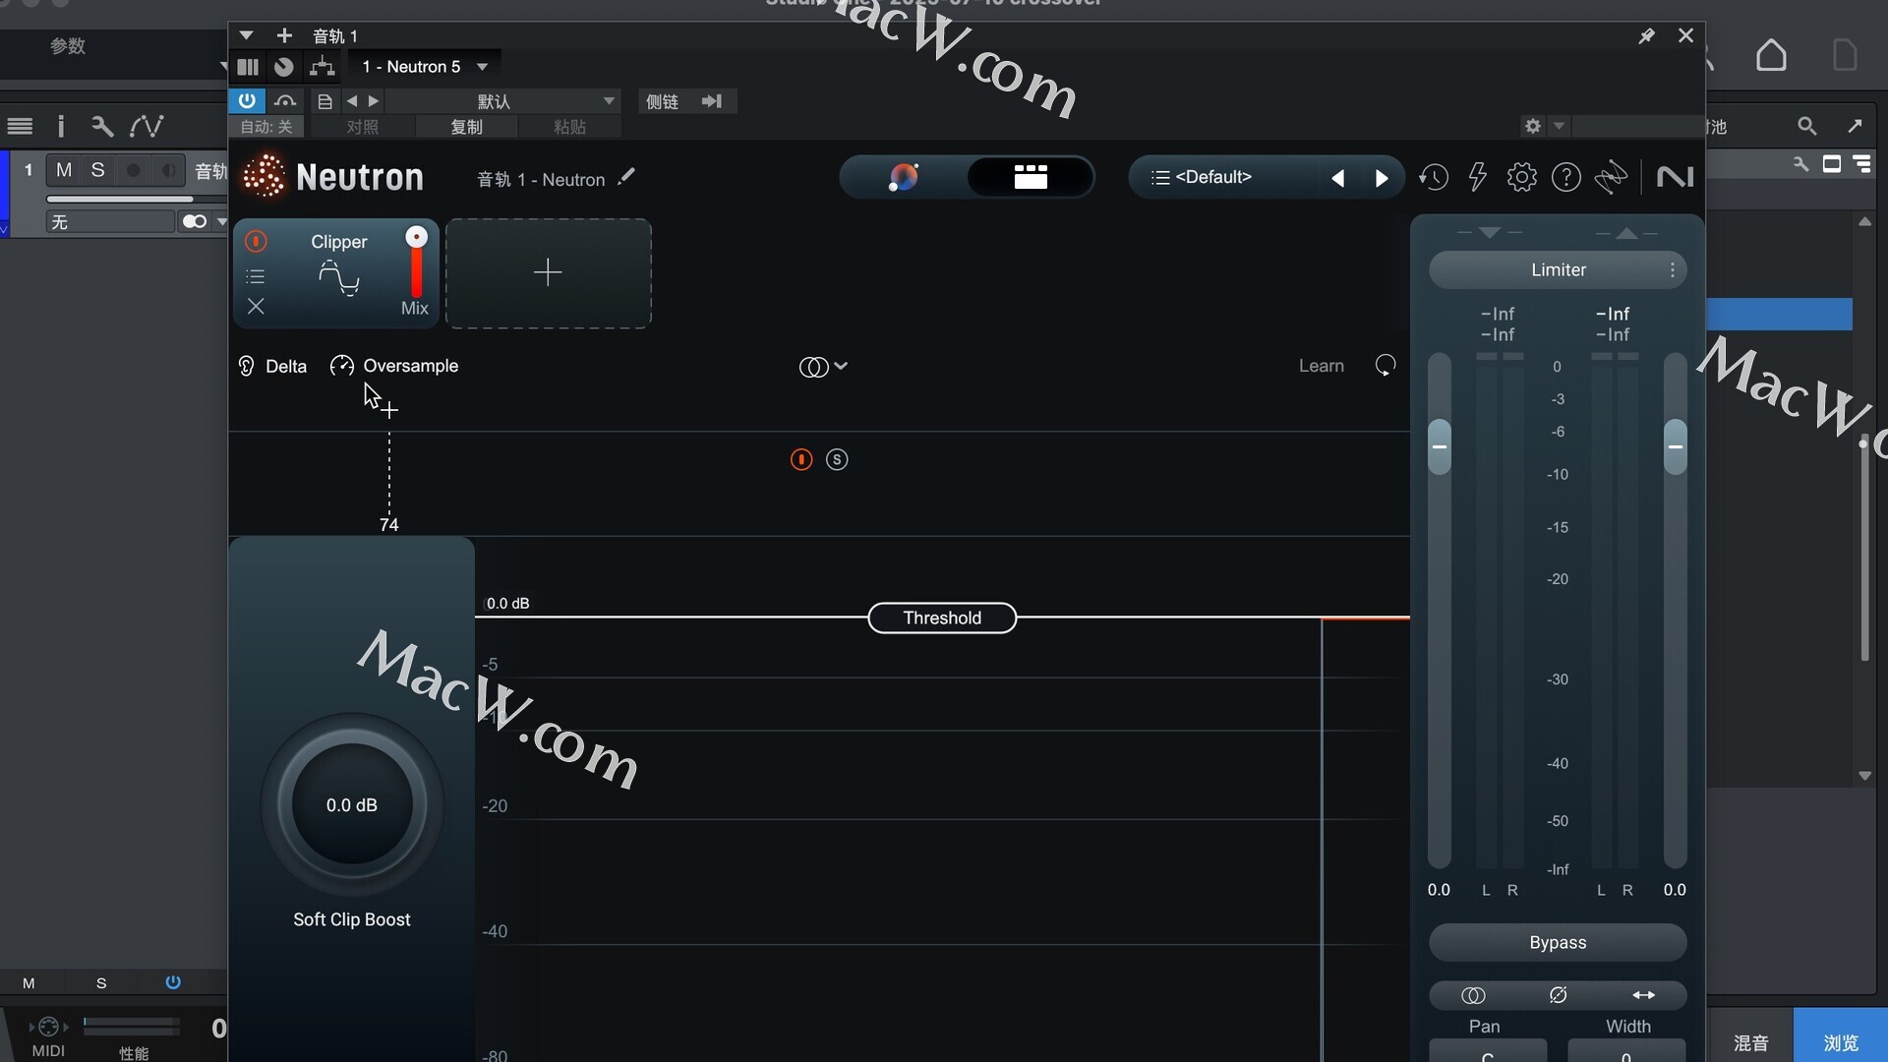Go to previous Neutron preset arrow
This screenshot has width=1888, height=1062.
tap(1337, 178)
